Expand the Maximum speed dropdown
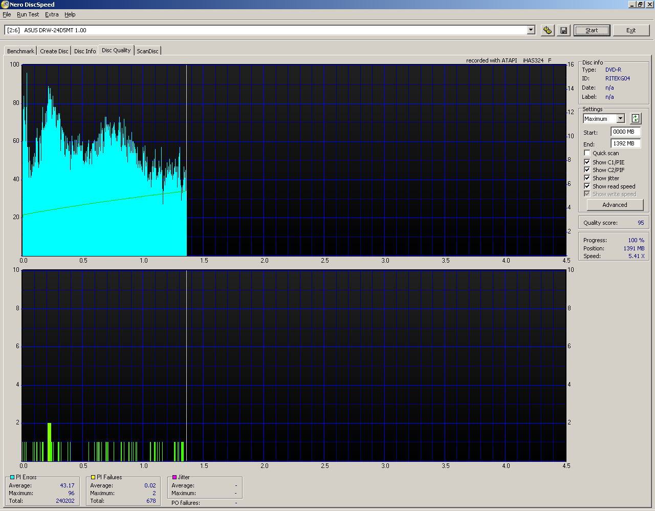 [x=620, y=119]
